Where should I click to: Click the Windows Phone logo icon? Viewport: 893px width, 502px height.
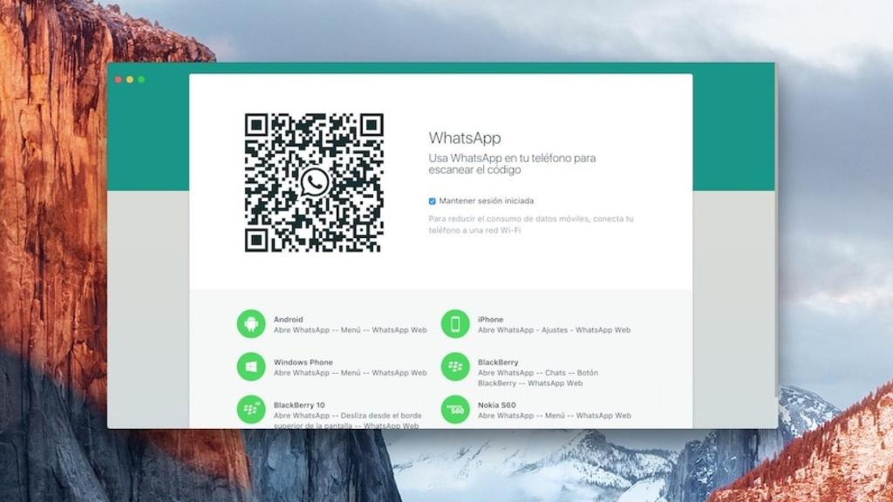coord(251,367)
